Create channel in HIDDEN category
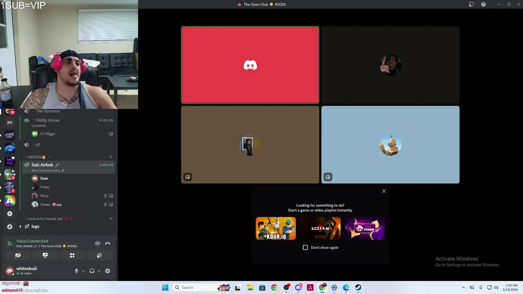 [111, 157]
